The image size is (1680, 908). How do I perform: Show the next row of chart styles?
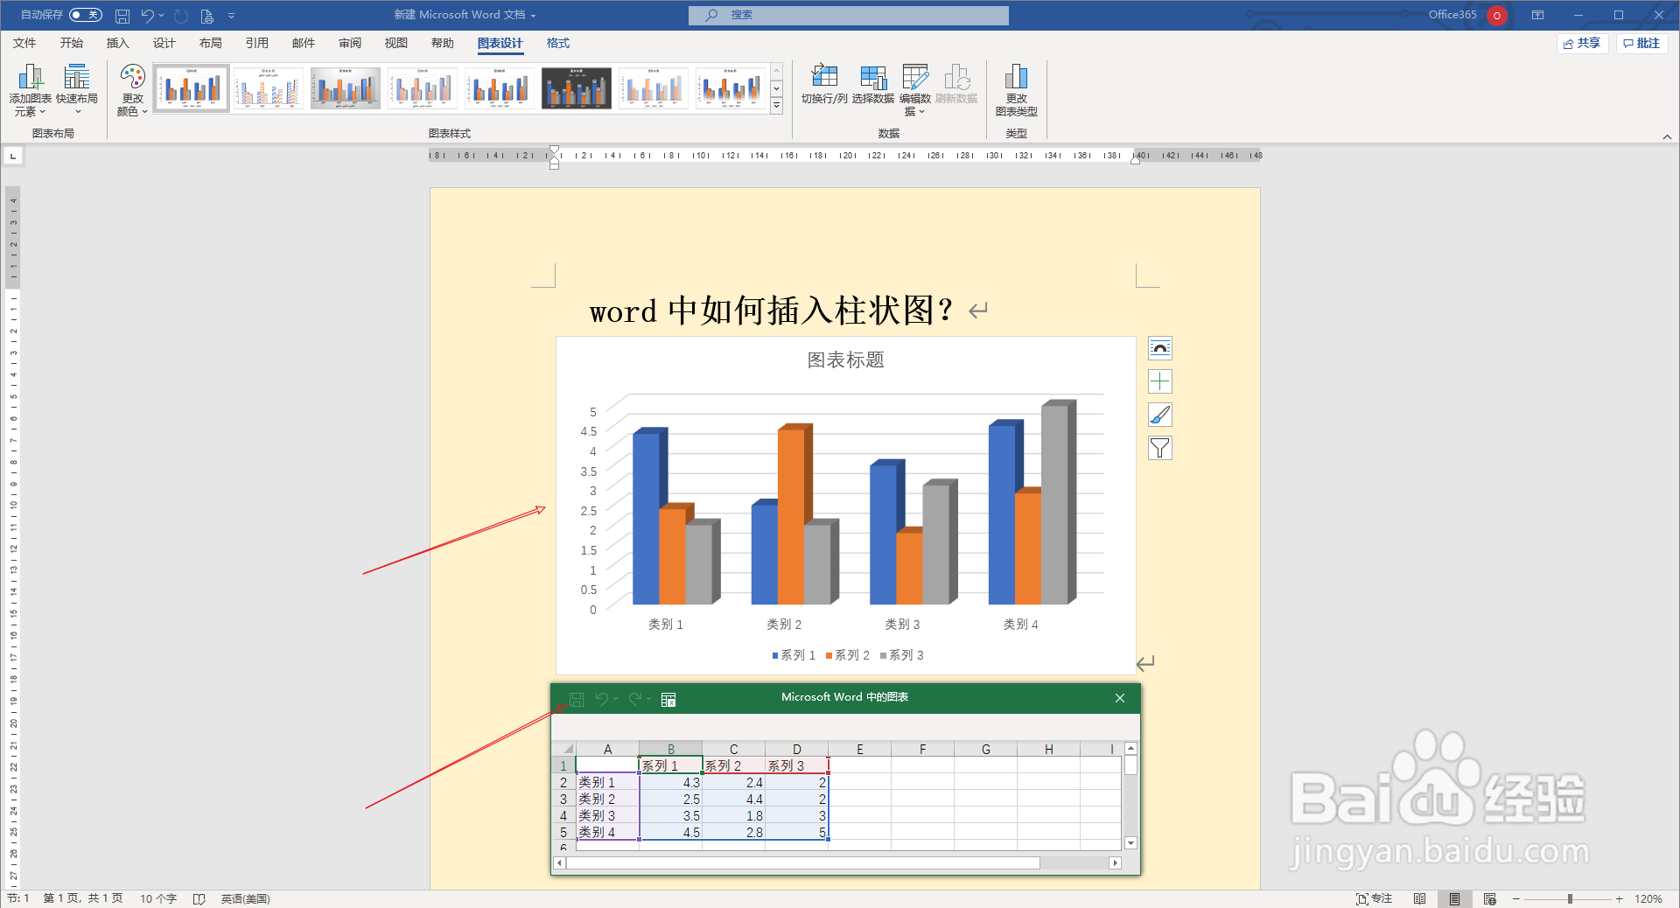[x=776, y=87]
